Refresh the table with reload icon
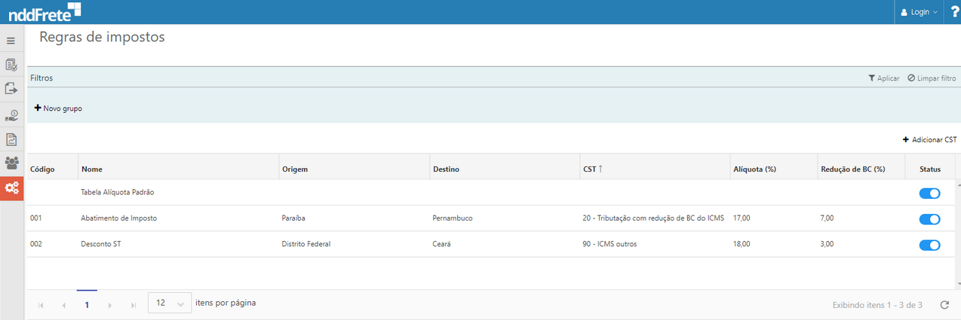This screenshot has height=320, width=961. click(x=944, y=305)
